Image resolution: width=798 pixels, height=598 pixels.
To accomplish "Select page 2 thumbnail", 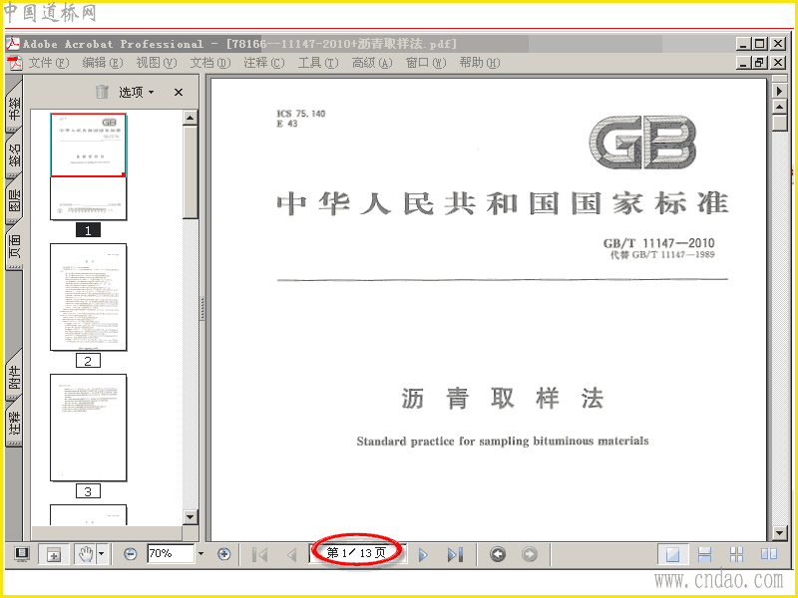I will pyautogui.click(x=88, y=297).
